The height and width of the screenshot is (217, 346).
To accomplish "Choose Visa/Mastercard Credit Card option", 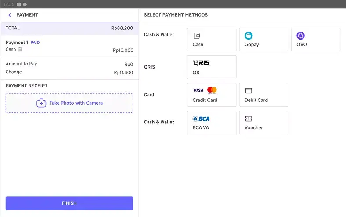I will (212, 95).
